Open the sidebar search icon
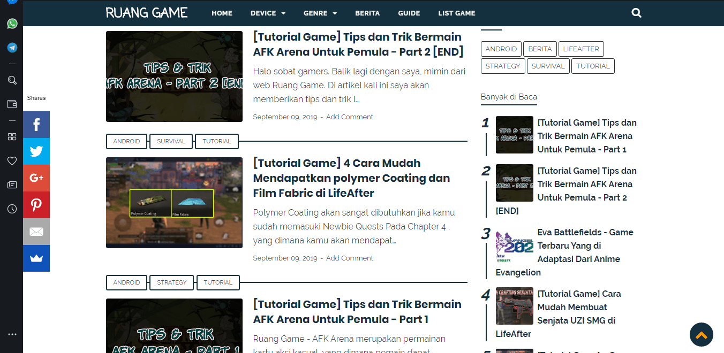This screenshot has height=353, width=724. coord(12,80)
